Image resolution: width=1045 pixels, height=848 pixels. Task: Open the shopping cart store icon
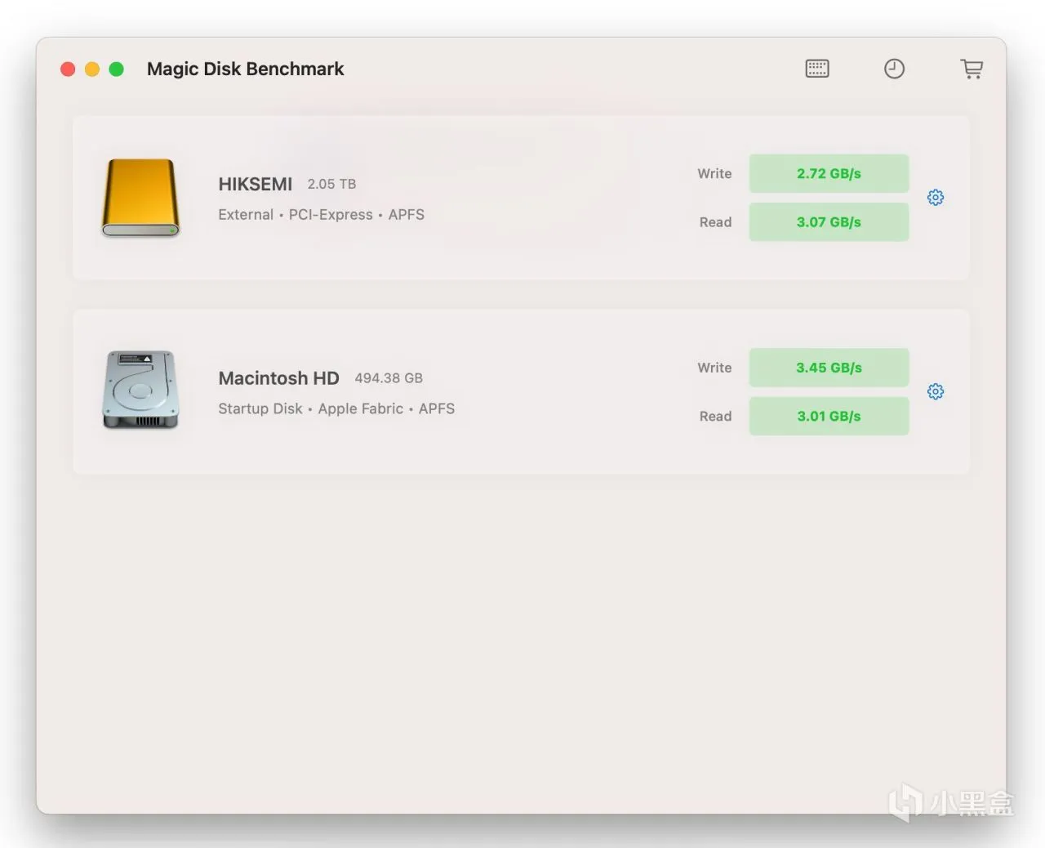tap(972, 69)
